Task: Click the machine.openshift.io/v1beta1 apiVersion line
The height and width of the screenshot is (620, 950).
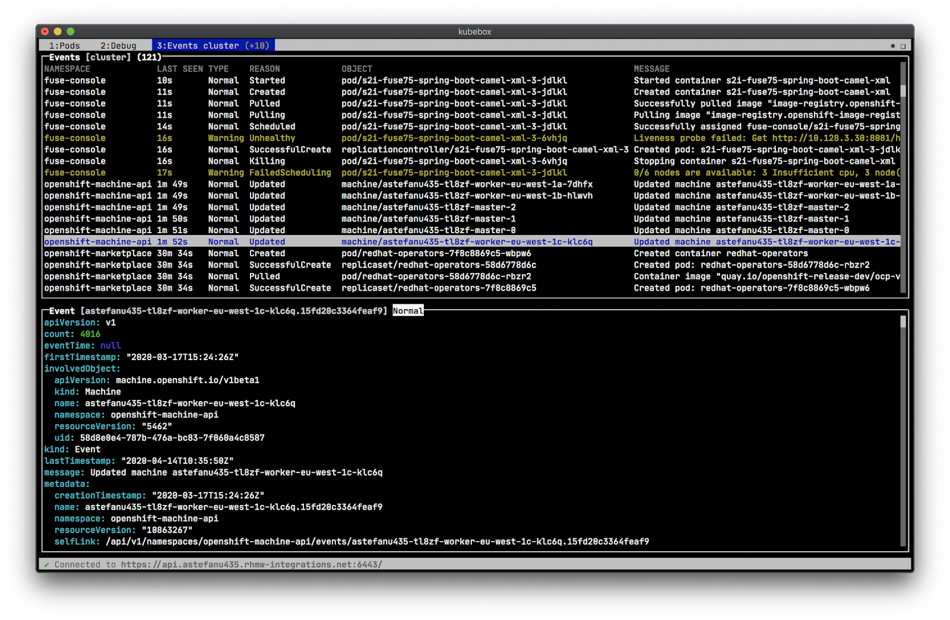Action: tap(157, 380)
